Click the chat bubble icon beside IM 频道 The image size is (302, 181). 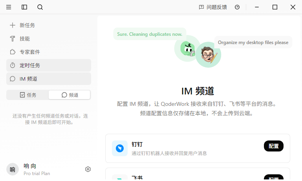pos(13,79)
